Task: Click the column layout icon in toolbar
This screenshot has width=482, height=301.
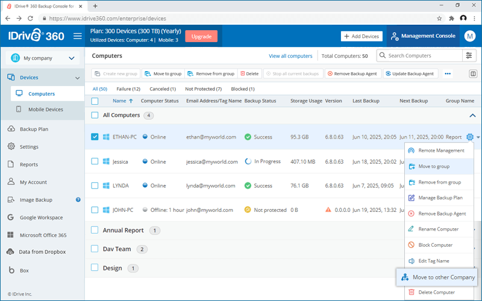Action: pos(473,73)
